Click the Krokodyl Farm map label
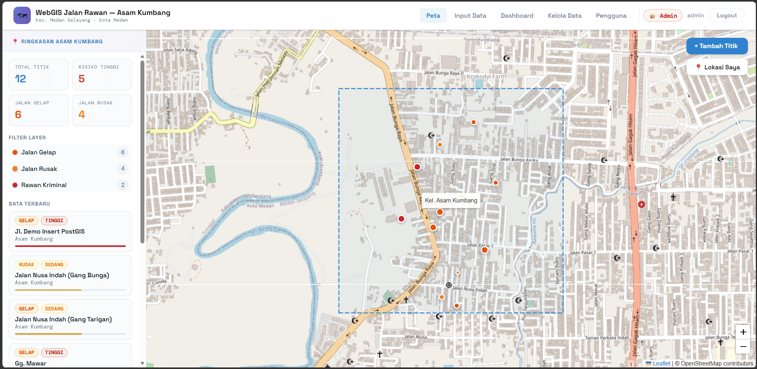The height and width of the screenshot is (369, 757). 486,76
